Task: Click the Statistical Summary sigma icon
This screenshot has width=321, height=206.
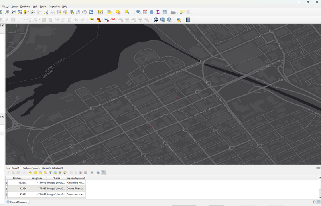Action: (x=158, y=12)
